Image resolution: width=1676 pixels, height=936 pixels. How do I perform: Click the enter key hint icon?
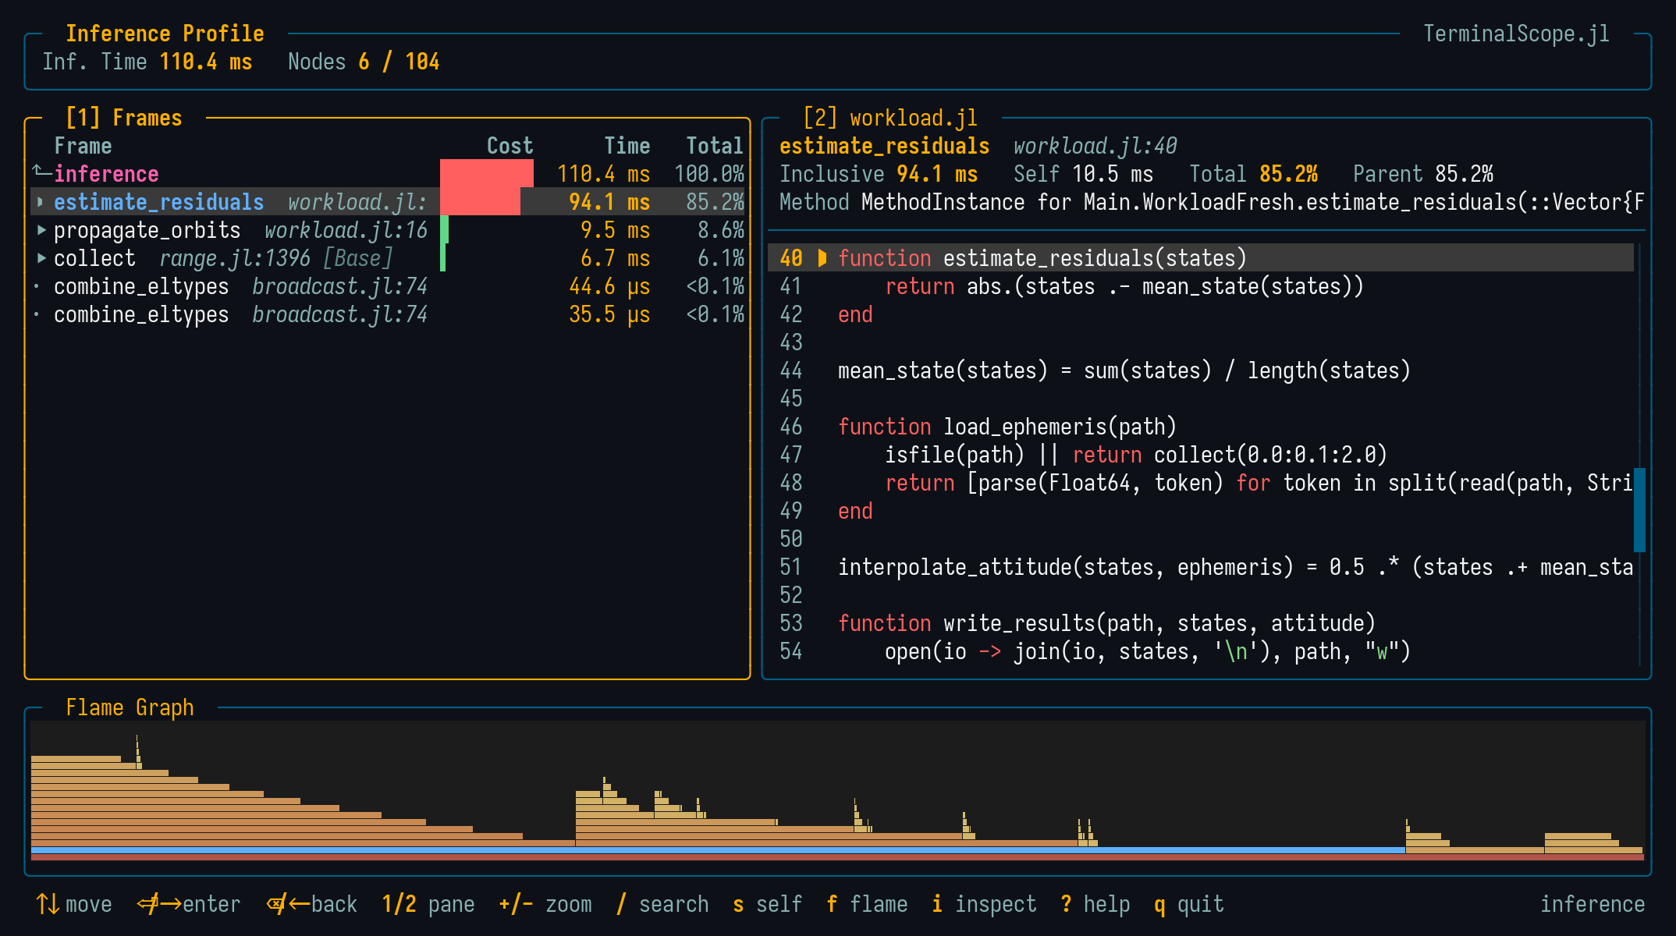(x=158, y=904)
